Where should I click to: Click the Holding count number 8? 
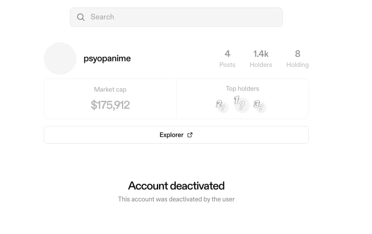(297, 54)
